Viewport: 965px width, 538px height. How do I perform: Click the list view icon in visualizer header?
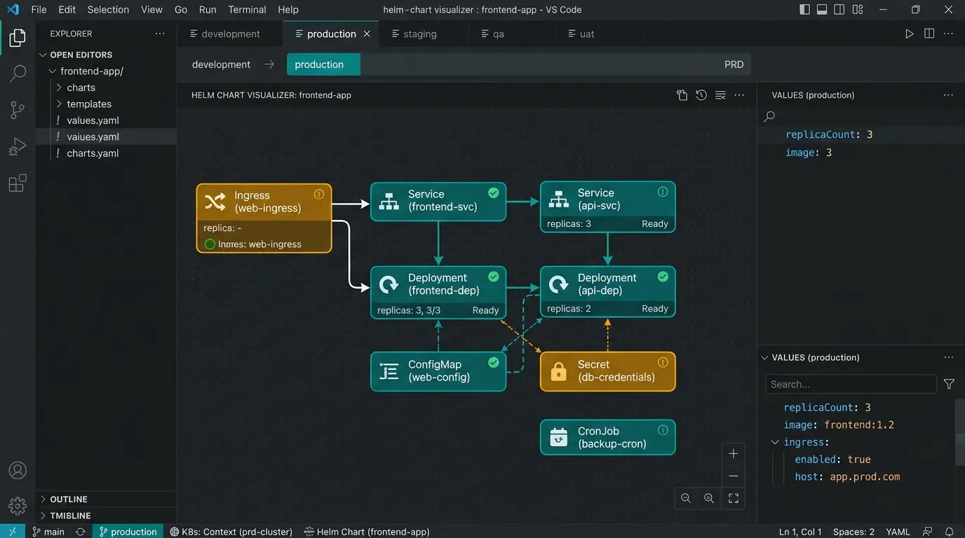(720, 95)
